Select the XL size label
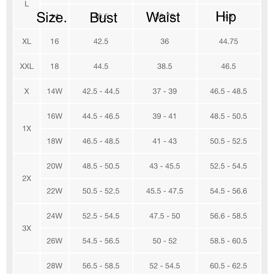The height and width of the screenshot is (274, 274). (27, 41)
